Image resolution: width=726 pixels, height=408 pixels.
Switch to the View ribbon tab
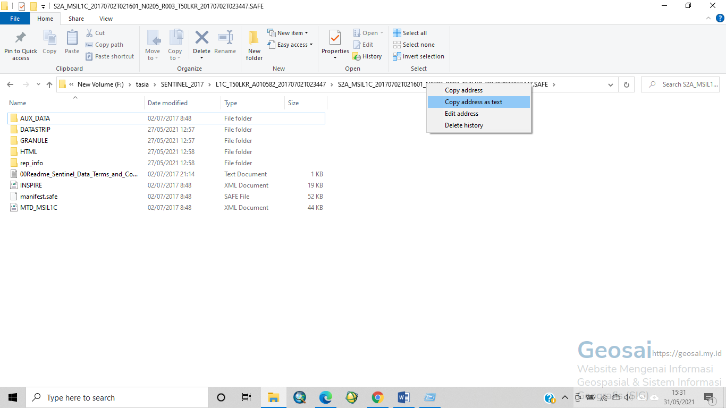coord(106,19)
